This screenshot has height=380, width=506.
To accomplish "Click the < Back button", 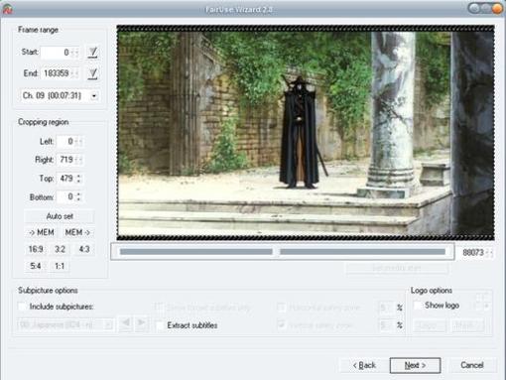I will 364,365.
